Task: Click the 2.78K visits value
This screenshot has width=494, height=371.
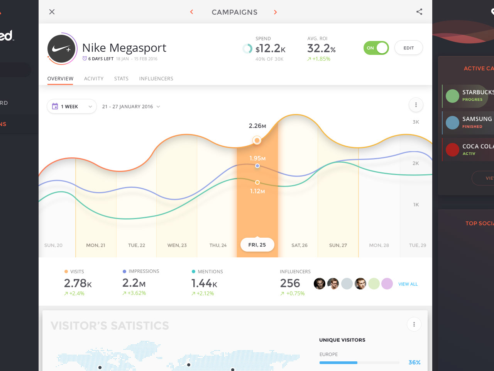Action: (78, 283)
